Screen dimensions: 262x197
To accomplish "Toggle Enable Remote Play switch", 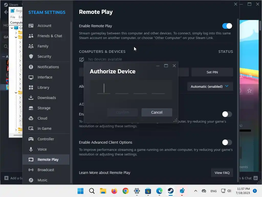I will click(x=227, y=26).
